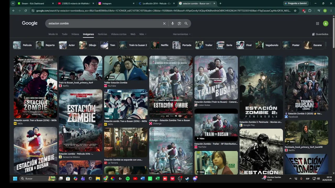Open the Sensacine México Estación Zombie poster
The image size is (335, 188).
click(x=81, y=120)
